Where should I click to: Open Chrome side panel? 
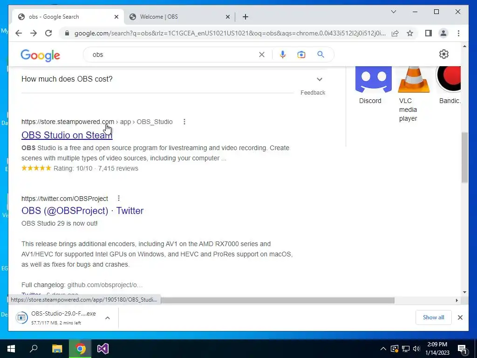[x=429, y=33]
